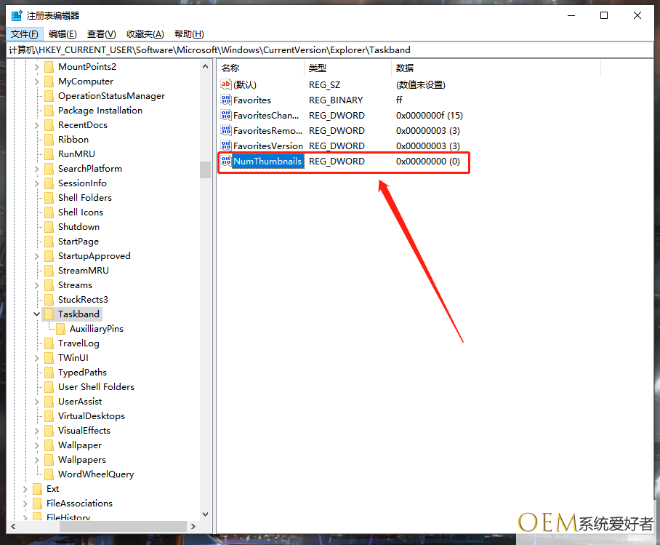This screenshot has width=660, height=545.
Task: Select the VisualEffects key in tree
Action: point(84,431)
